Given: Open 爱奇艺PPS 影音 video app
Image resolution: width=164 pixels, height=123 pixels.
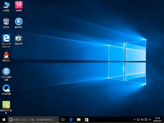Looking at the screenshot, I should [6, 105].
